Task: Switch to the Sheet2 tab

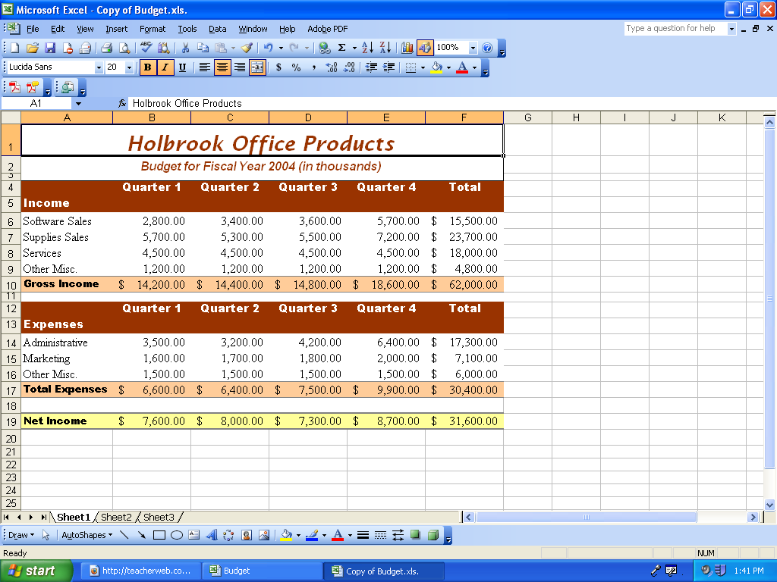Action: pyautogui.click(x=116, y=517)
